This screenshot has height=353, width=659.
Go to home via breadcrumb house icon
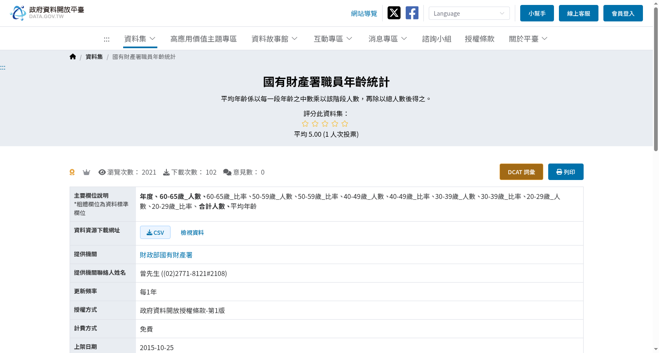73,57
